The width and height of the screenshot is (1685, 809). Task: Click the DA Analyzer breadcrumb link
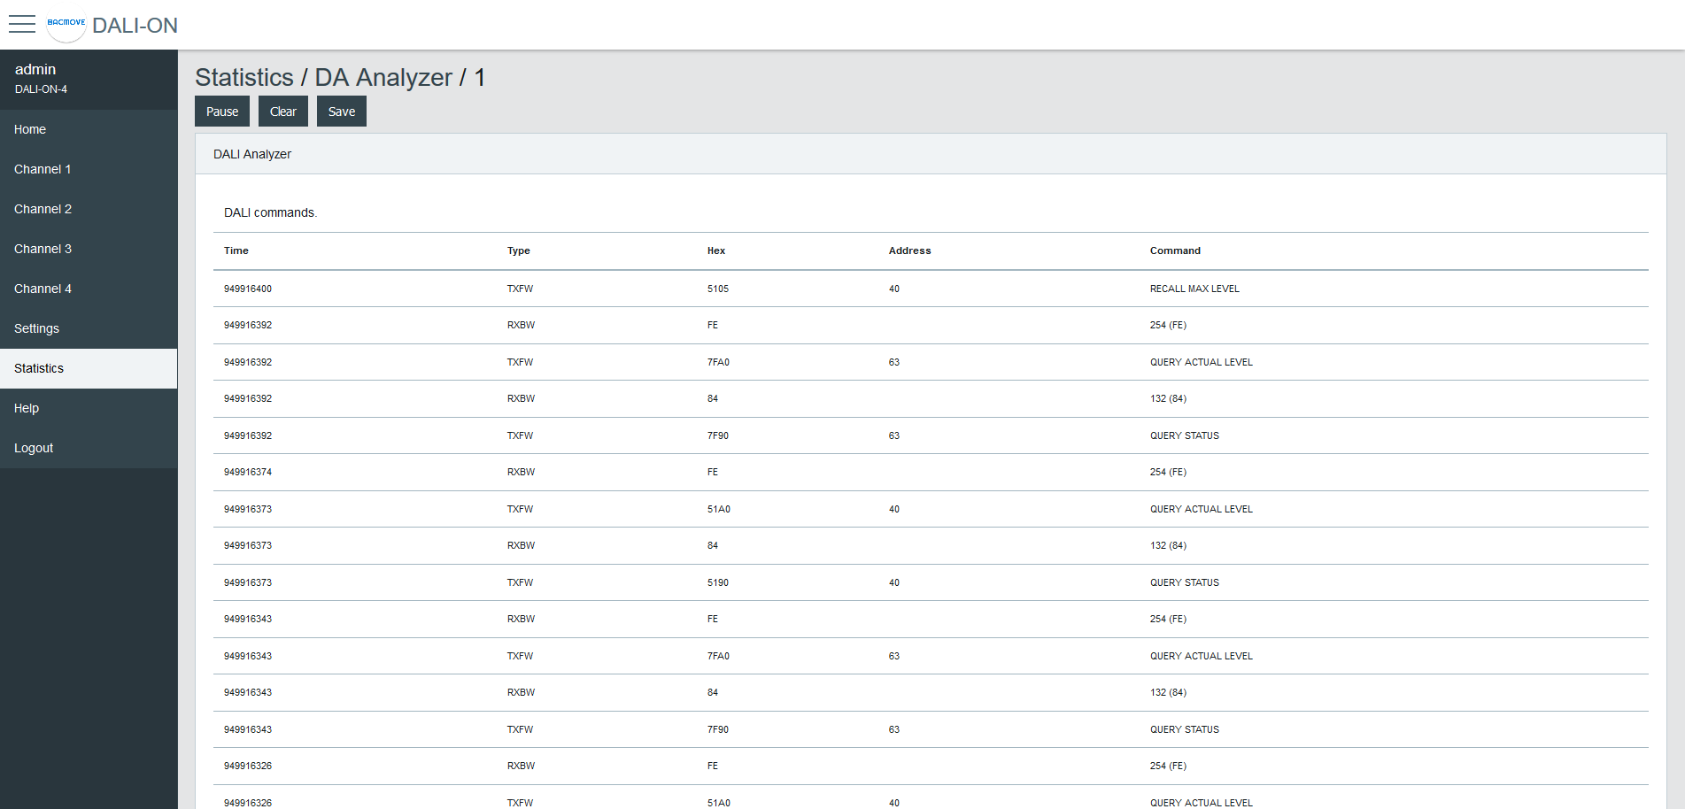click(x=383, y=78)
